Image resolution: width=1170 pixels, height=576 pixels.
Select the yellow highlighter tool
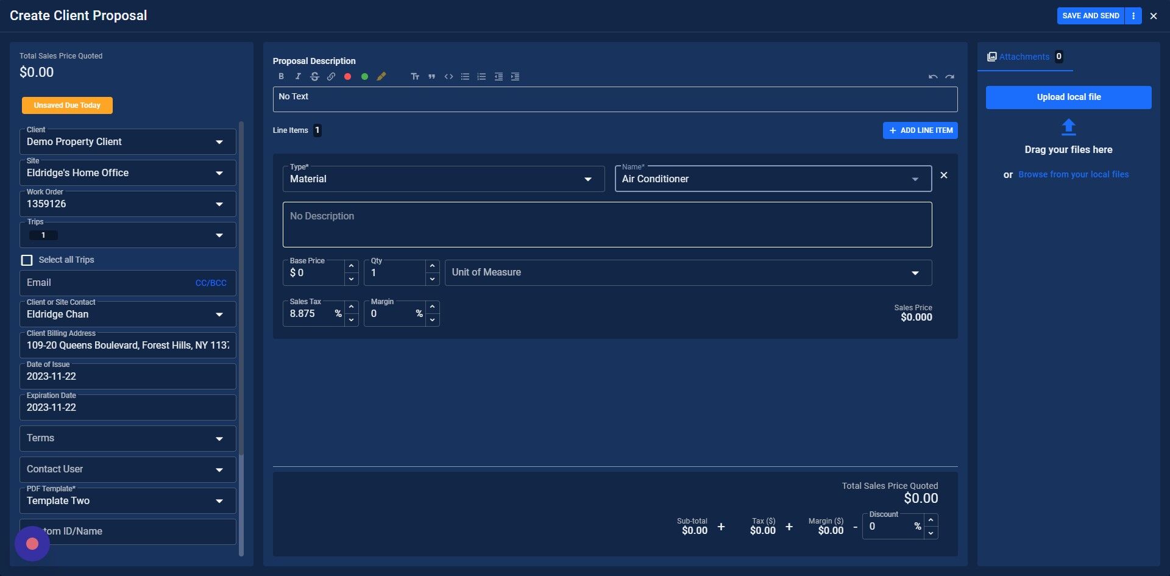click(381, 76)
